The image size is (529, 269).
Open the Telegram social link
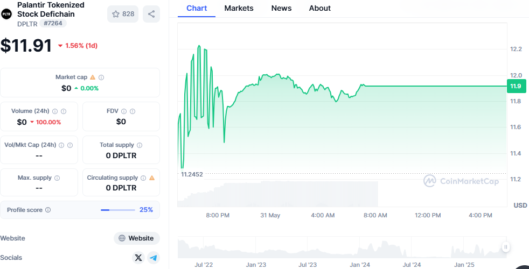154,258
